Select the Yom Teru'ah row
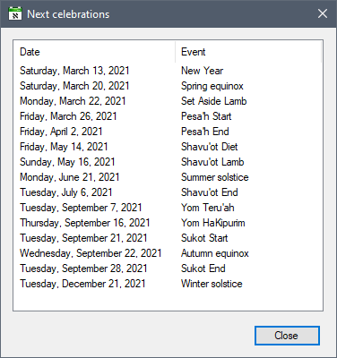 click(x=168, y=208)
